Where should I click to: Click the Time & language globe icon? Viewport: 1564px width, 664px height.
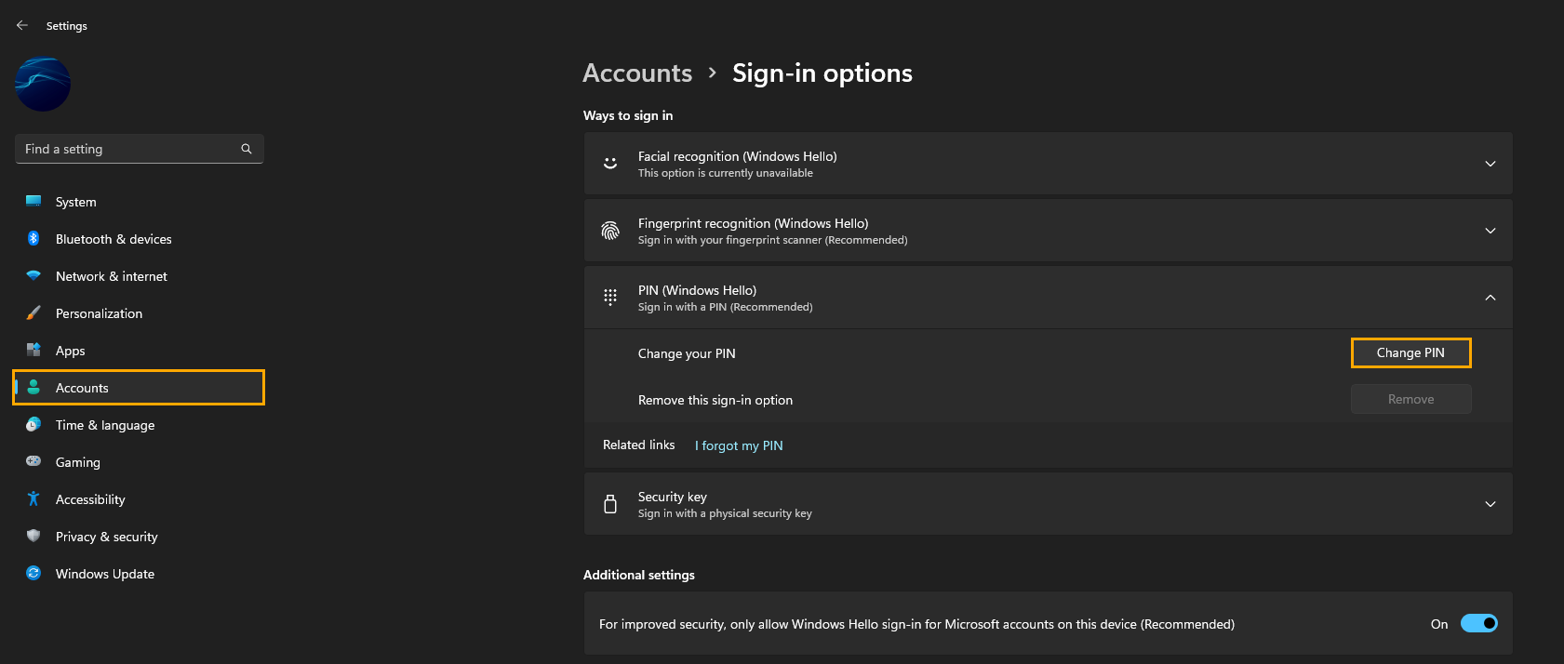point(33,424)
